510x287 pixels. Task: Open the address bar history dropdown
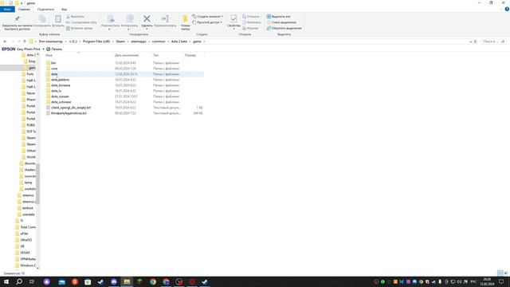pyautogui.click(x=471, y=41)
